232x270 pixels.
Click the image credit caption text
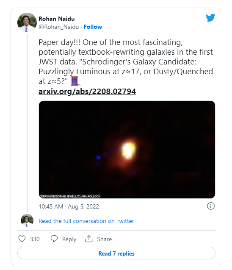(70, 196)
